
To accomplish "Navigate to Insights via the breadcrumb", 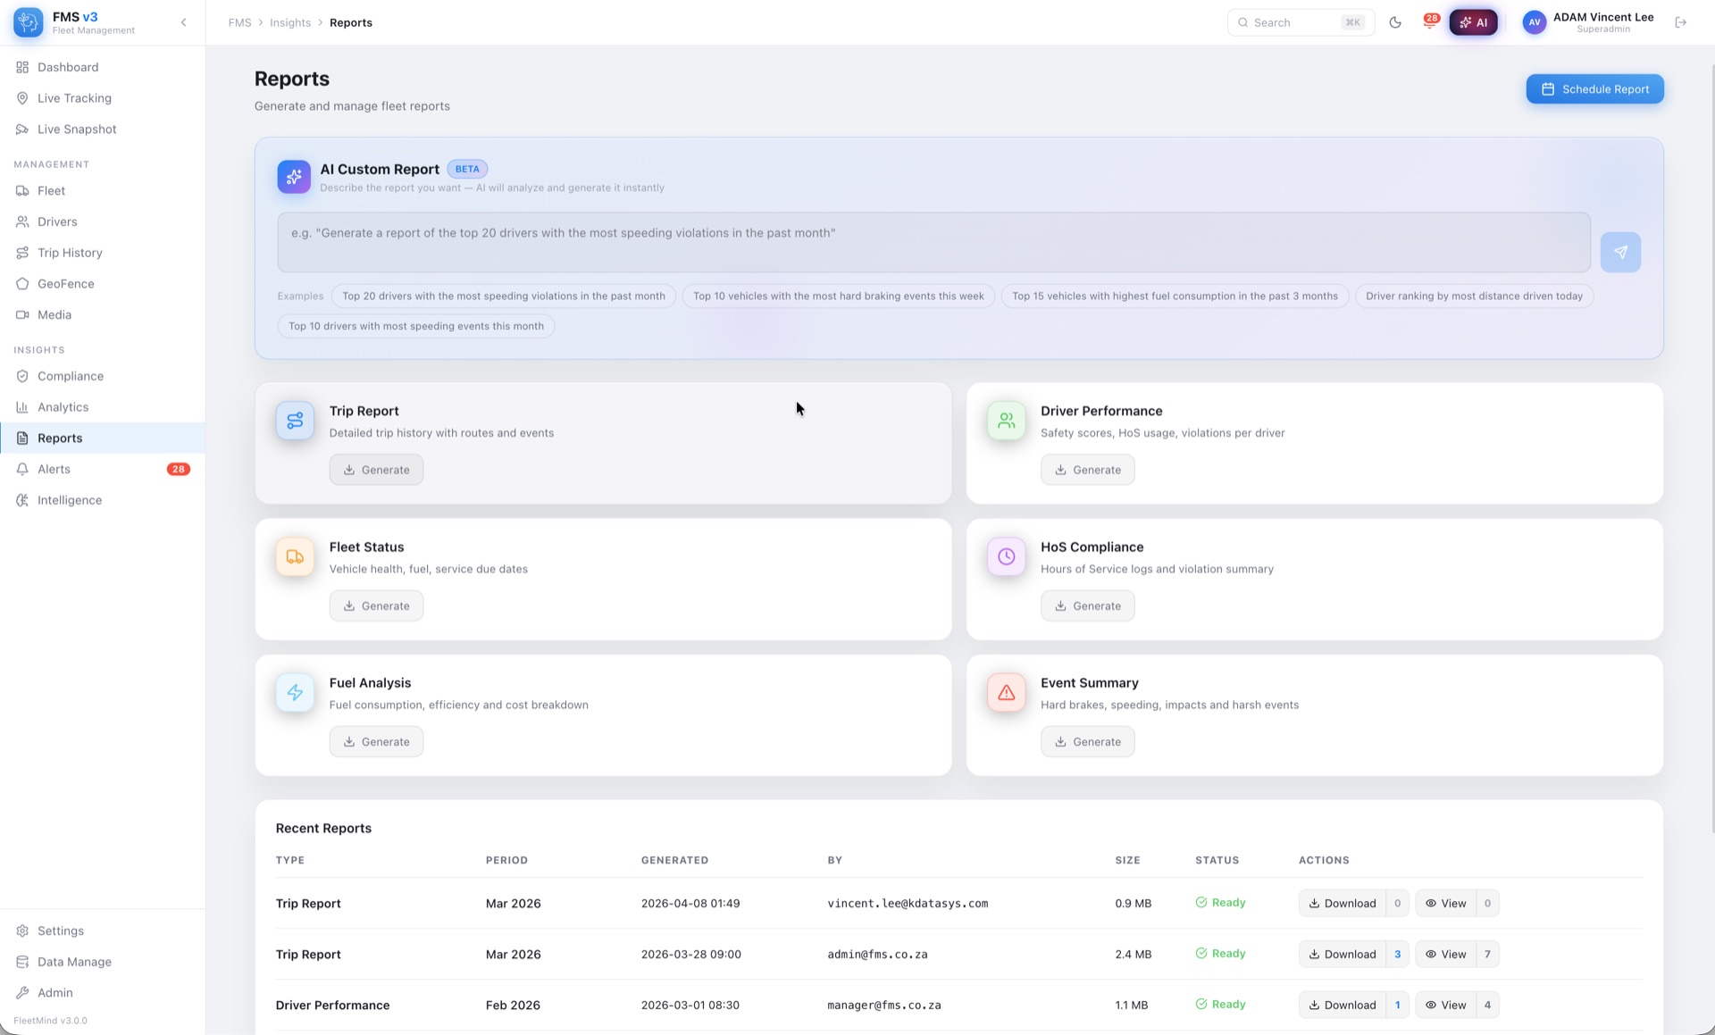I will point(290,22).
